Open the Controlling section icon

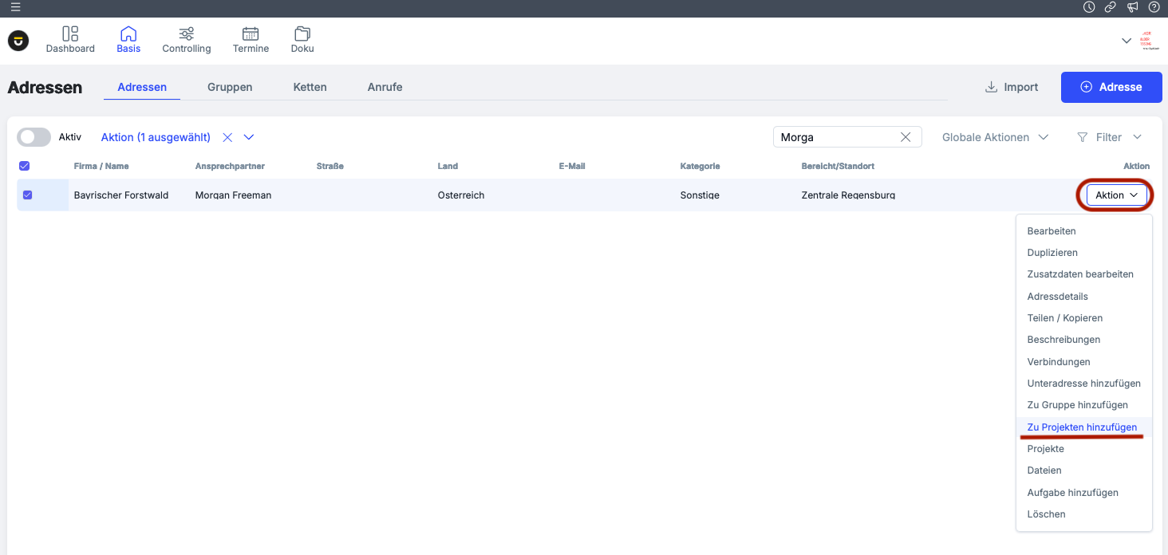coord(186,34)
